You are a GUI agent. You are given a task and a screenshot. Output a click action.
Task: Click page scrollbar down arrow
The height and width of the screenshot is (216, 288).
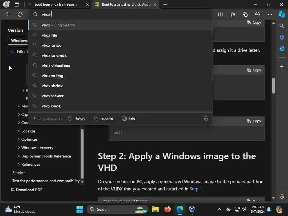click(273, 198)
